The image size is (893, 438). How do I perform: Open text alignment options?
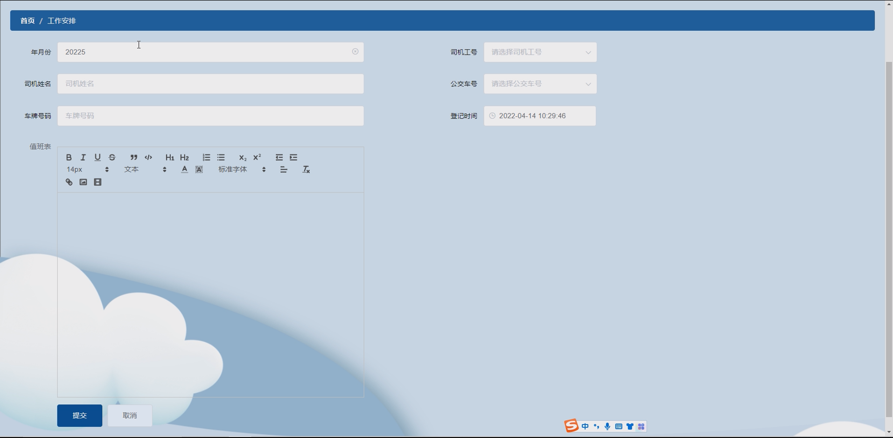click(x=284, y=170)
